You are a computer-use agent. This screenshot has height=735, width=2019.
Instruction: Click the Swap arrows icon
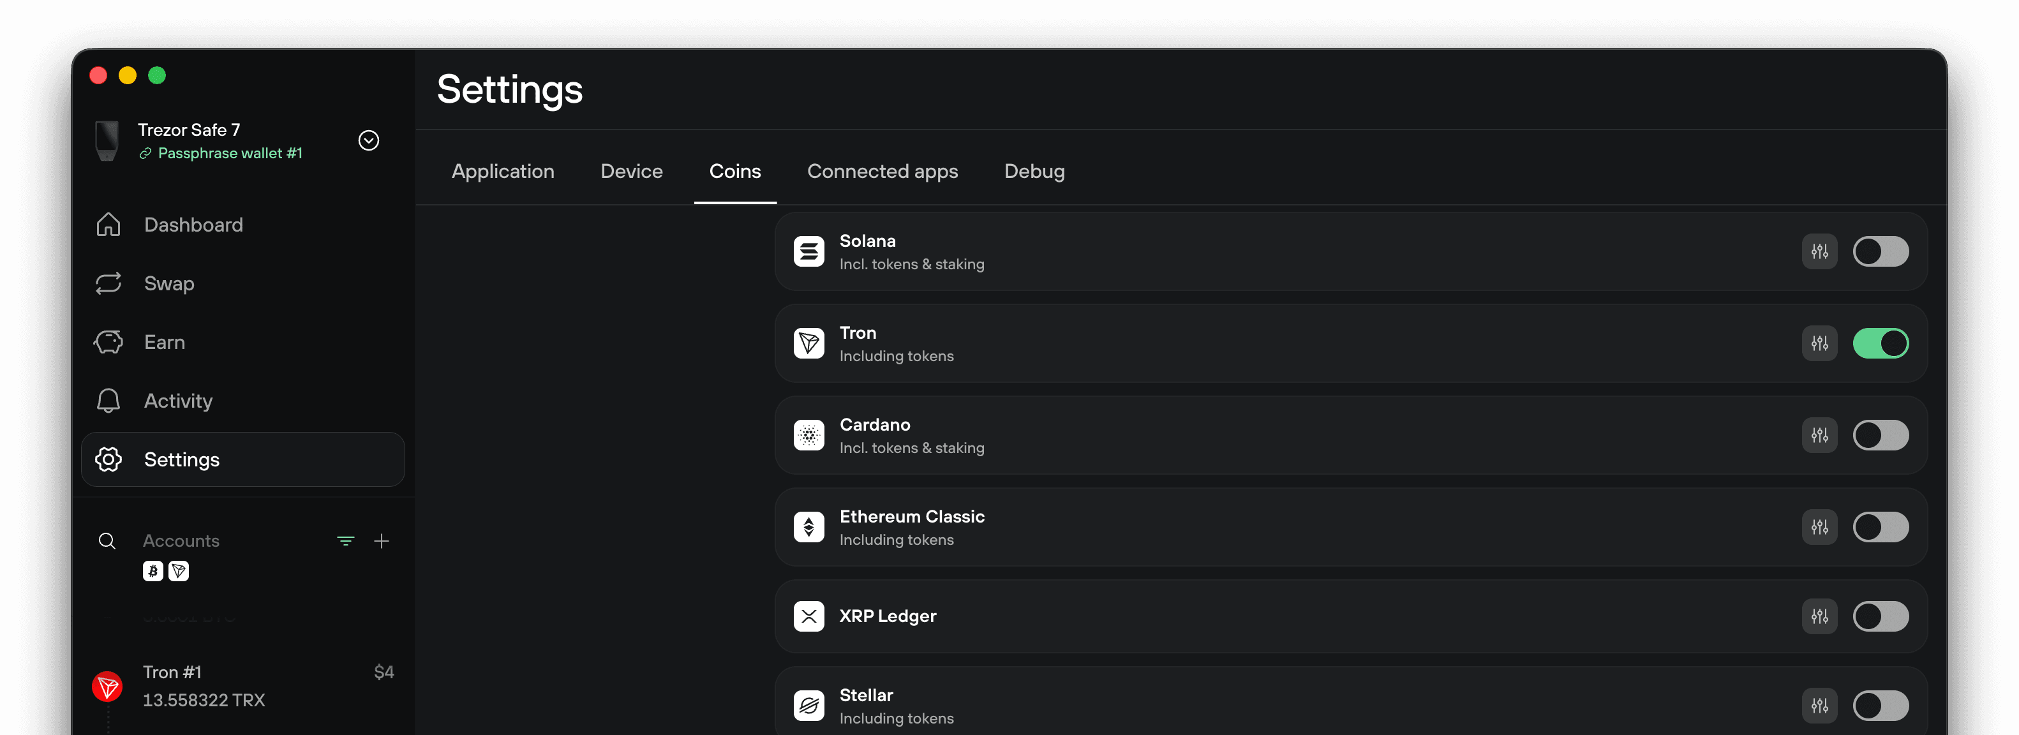tap(108, 283)
